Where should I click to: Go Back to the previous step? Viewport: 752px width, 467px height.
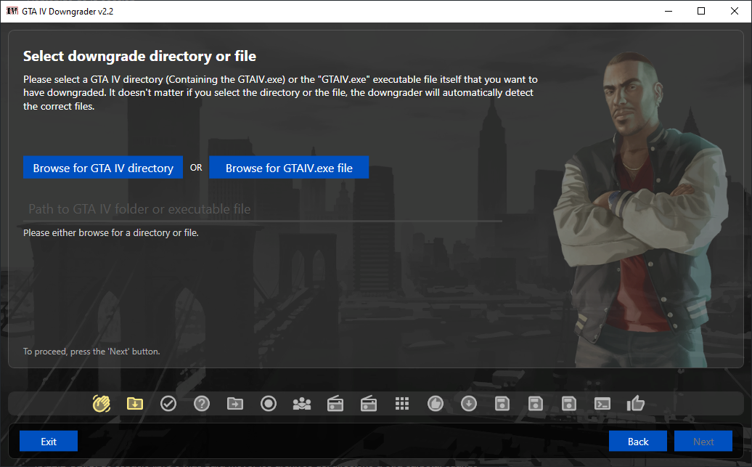(638, 441)
